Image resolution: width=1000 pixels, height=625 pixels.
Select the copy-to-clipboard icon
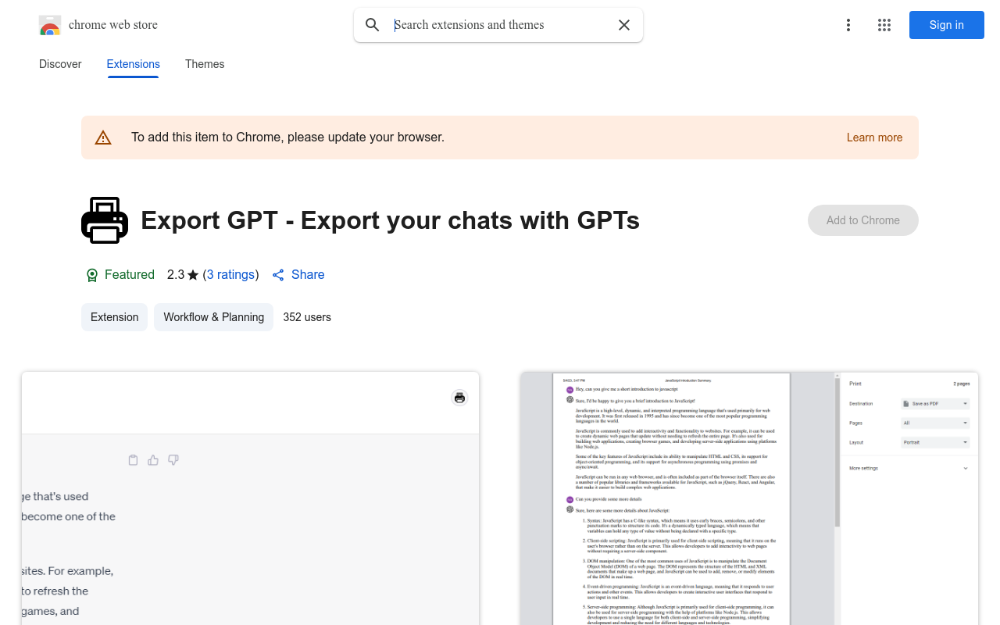[133, 460]
